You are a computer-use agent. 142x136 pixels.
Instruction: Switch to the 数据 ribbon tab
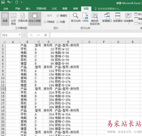(65, 9)
